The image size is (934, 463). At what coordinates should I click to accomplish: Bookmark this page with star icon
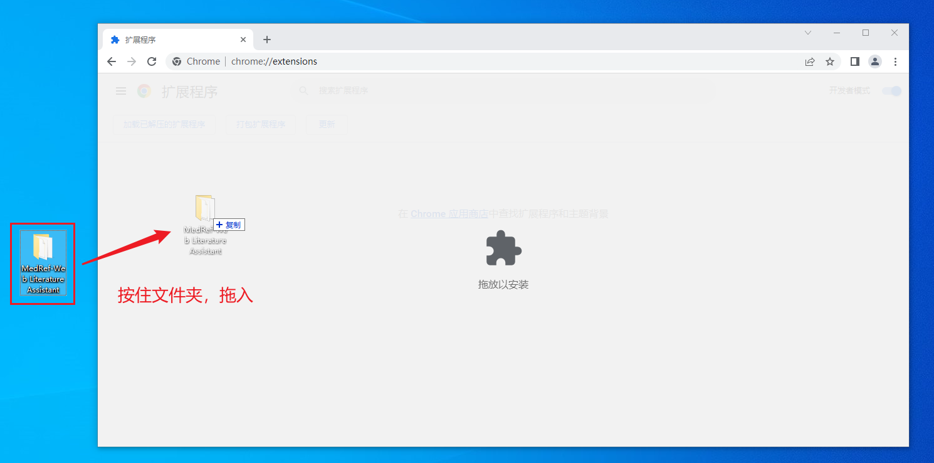point(830,61)
